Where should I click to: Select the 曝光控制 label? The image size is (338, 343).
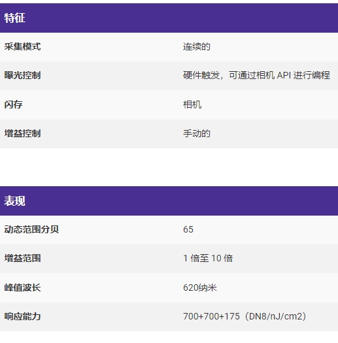pos(22,75)
